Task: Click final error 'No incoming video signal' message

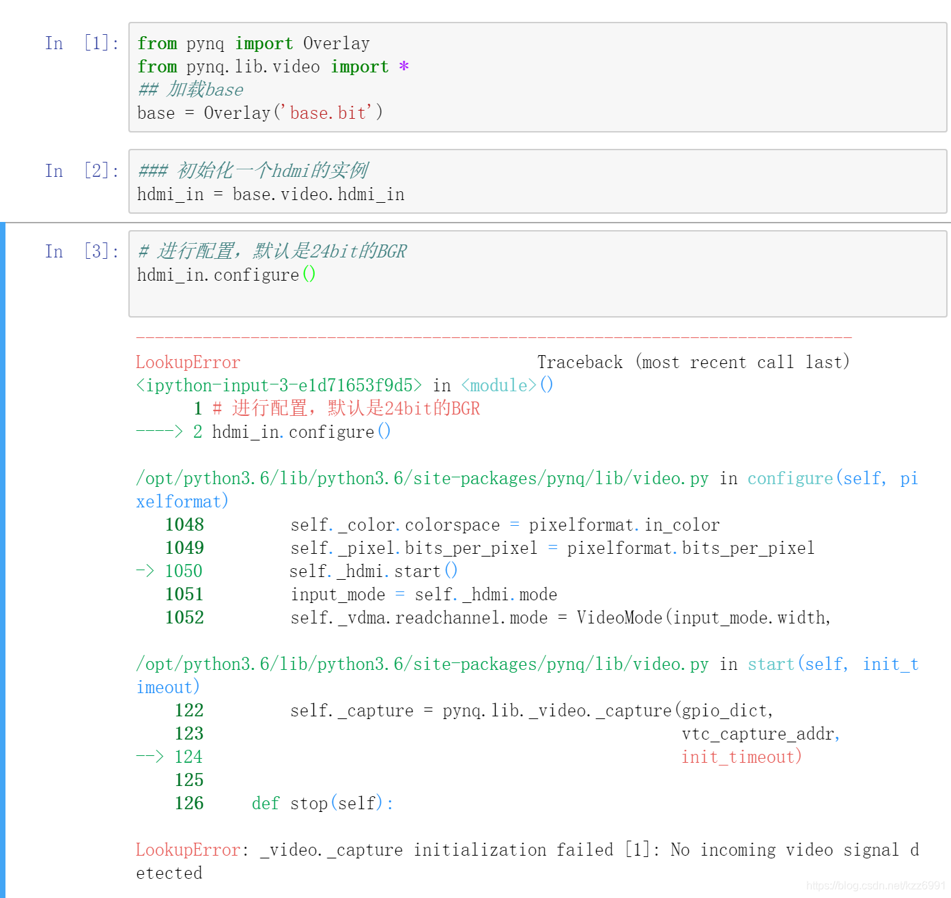Action: (527, 862)
